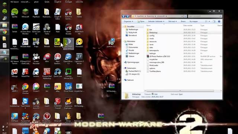The height and width of the screenshot is (134, 238).
Task: Open the Del med dropdown
Action: pyautogui.click(x=173, y=22)
